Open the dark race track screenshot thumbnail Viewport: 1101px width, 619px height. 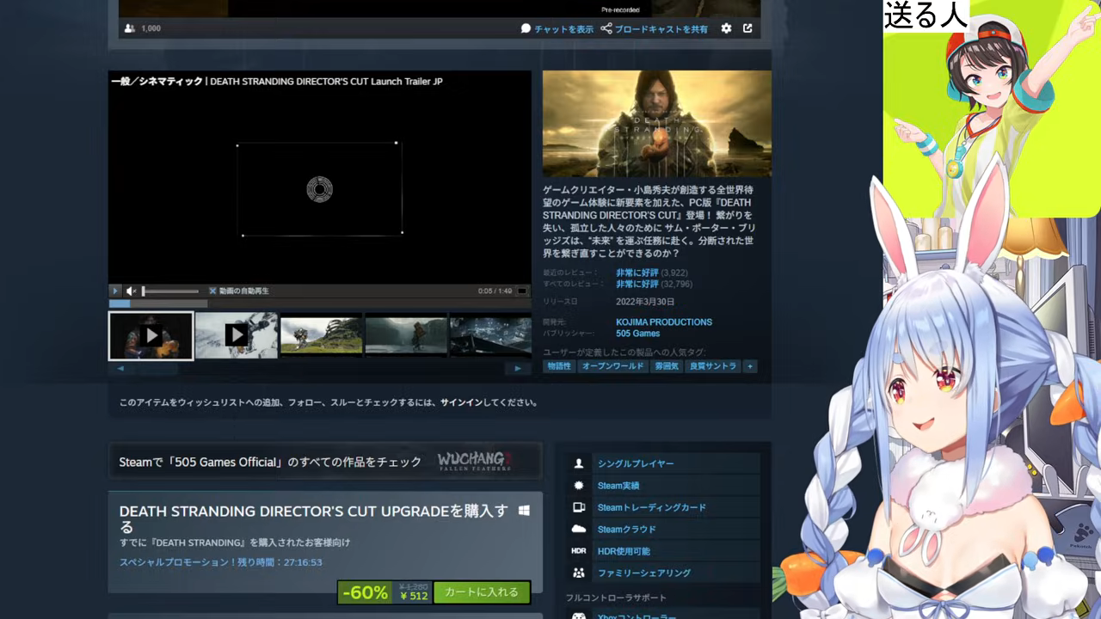(490, 335)
